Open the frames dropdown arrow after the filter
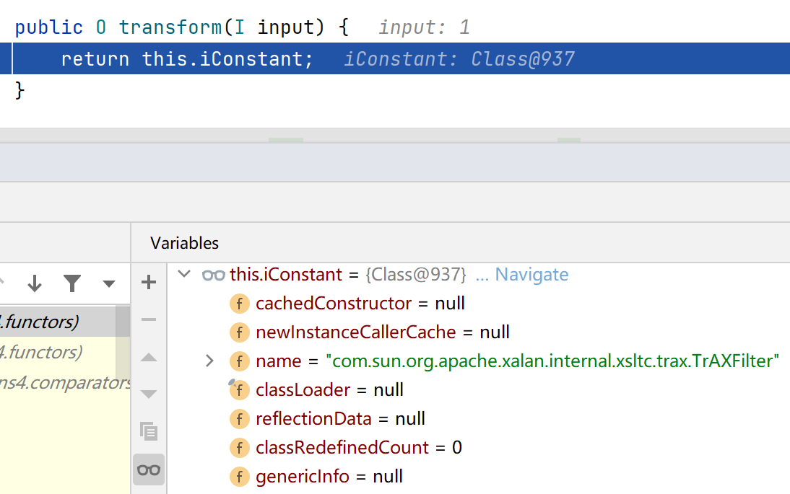Screen dimensions: 790x494 point(109,283)
